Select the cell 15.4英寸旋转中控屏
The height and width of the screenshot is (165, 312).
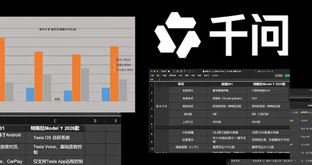pos(227,132)
